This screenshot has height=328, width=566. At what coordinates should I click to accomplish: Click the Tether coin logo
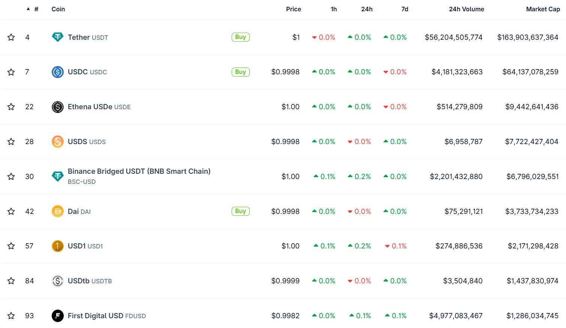coord(57,37)
